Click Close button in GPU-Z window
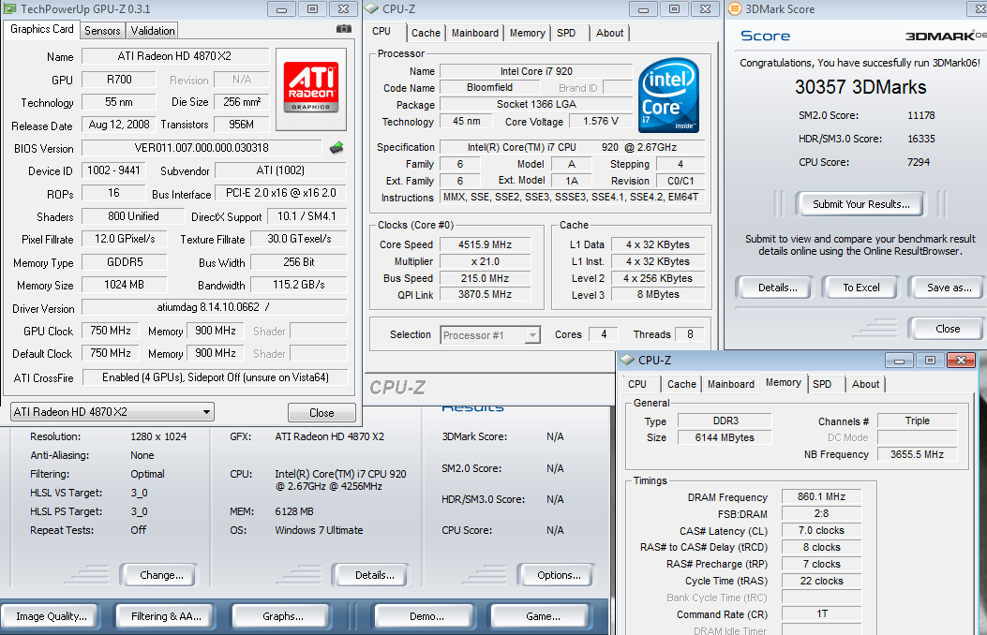 coord(322,412)
